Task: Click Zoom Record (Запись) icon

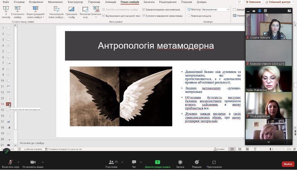Action: (180, 162)
